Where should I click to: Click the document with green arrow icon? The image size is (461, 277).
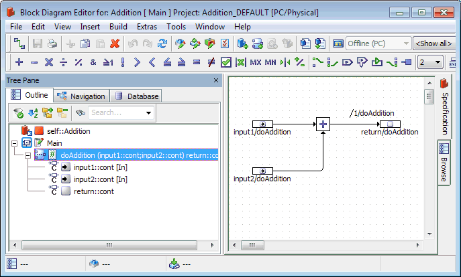point(320,43)
